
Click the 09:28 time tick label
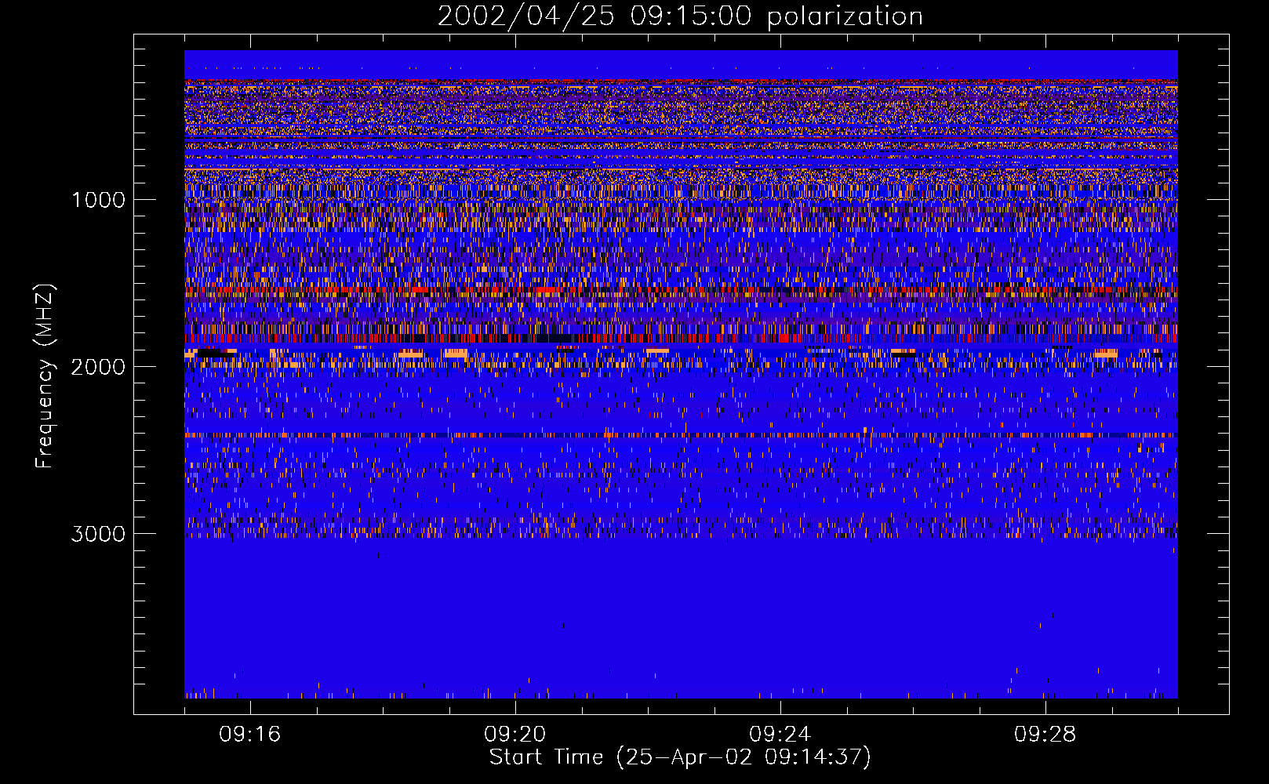click(x=1045, y=735)
